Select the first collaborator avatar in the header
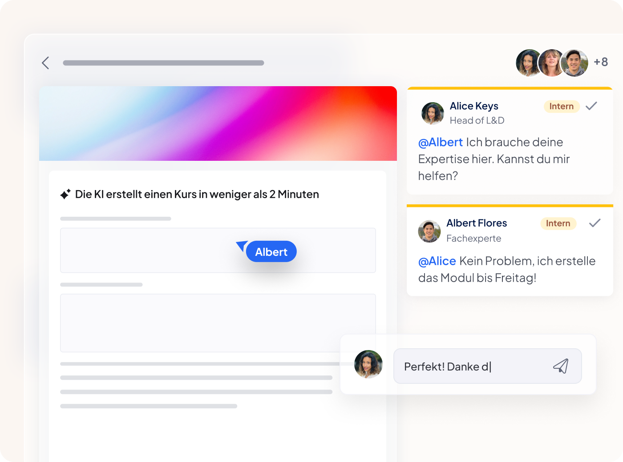The height and width of the screenshot is (462, 623). [529, 63]
